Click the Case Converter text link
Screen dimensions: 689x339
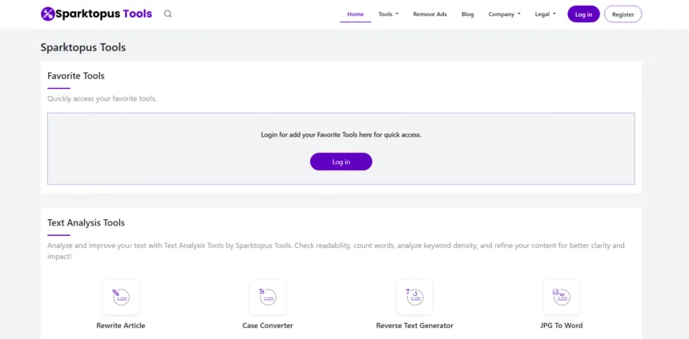268,325
